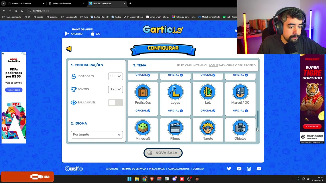The width and height of the screenshot is (326, 183).
Task: Open the Overlay Stream bookmark
Action: pos(133,17)
